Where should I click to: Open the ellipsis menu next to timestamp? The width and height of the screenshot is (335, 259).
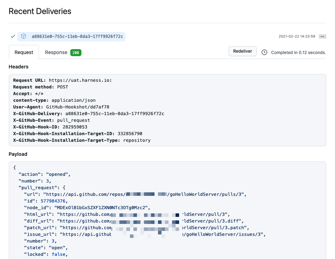(322, 36)
